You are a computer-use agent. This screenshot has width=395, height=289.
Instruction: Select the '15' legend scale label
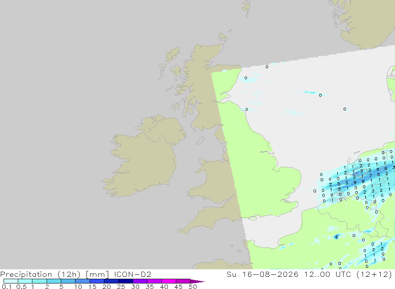coord(92,287)
